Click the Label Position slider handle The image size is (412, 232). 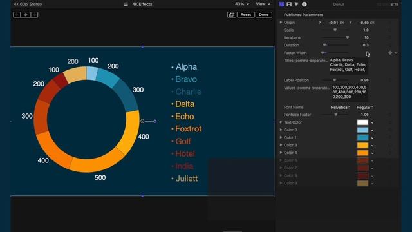(334, 80)
